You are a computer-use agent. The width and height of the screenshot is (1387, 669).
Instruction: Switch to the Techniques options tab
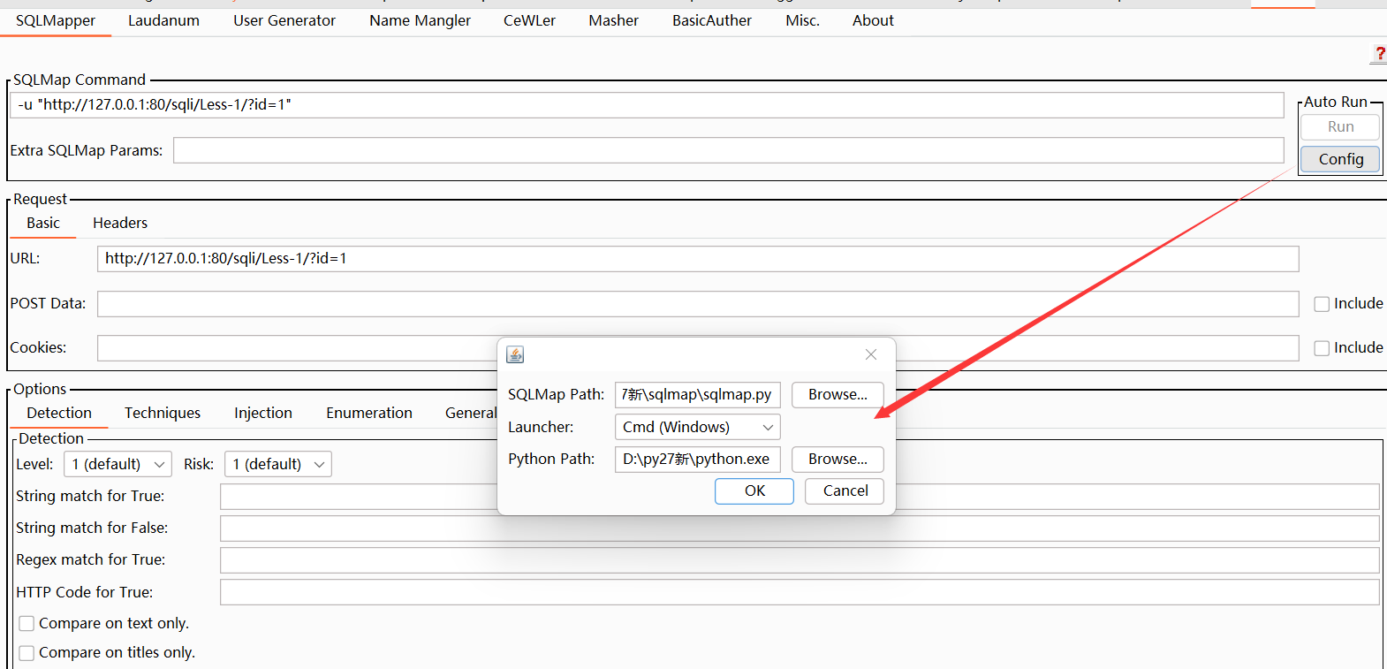pyautogui.click(x=163, y=413)
